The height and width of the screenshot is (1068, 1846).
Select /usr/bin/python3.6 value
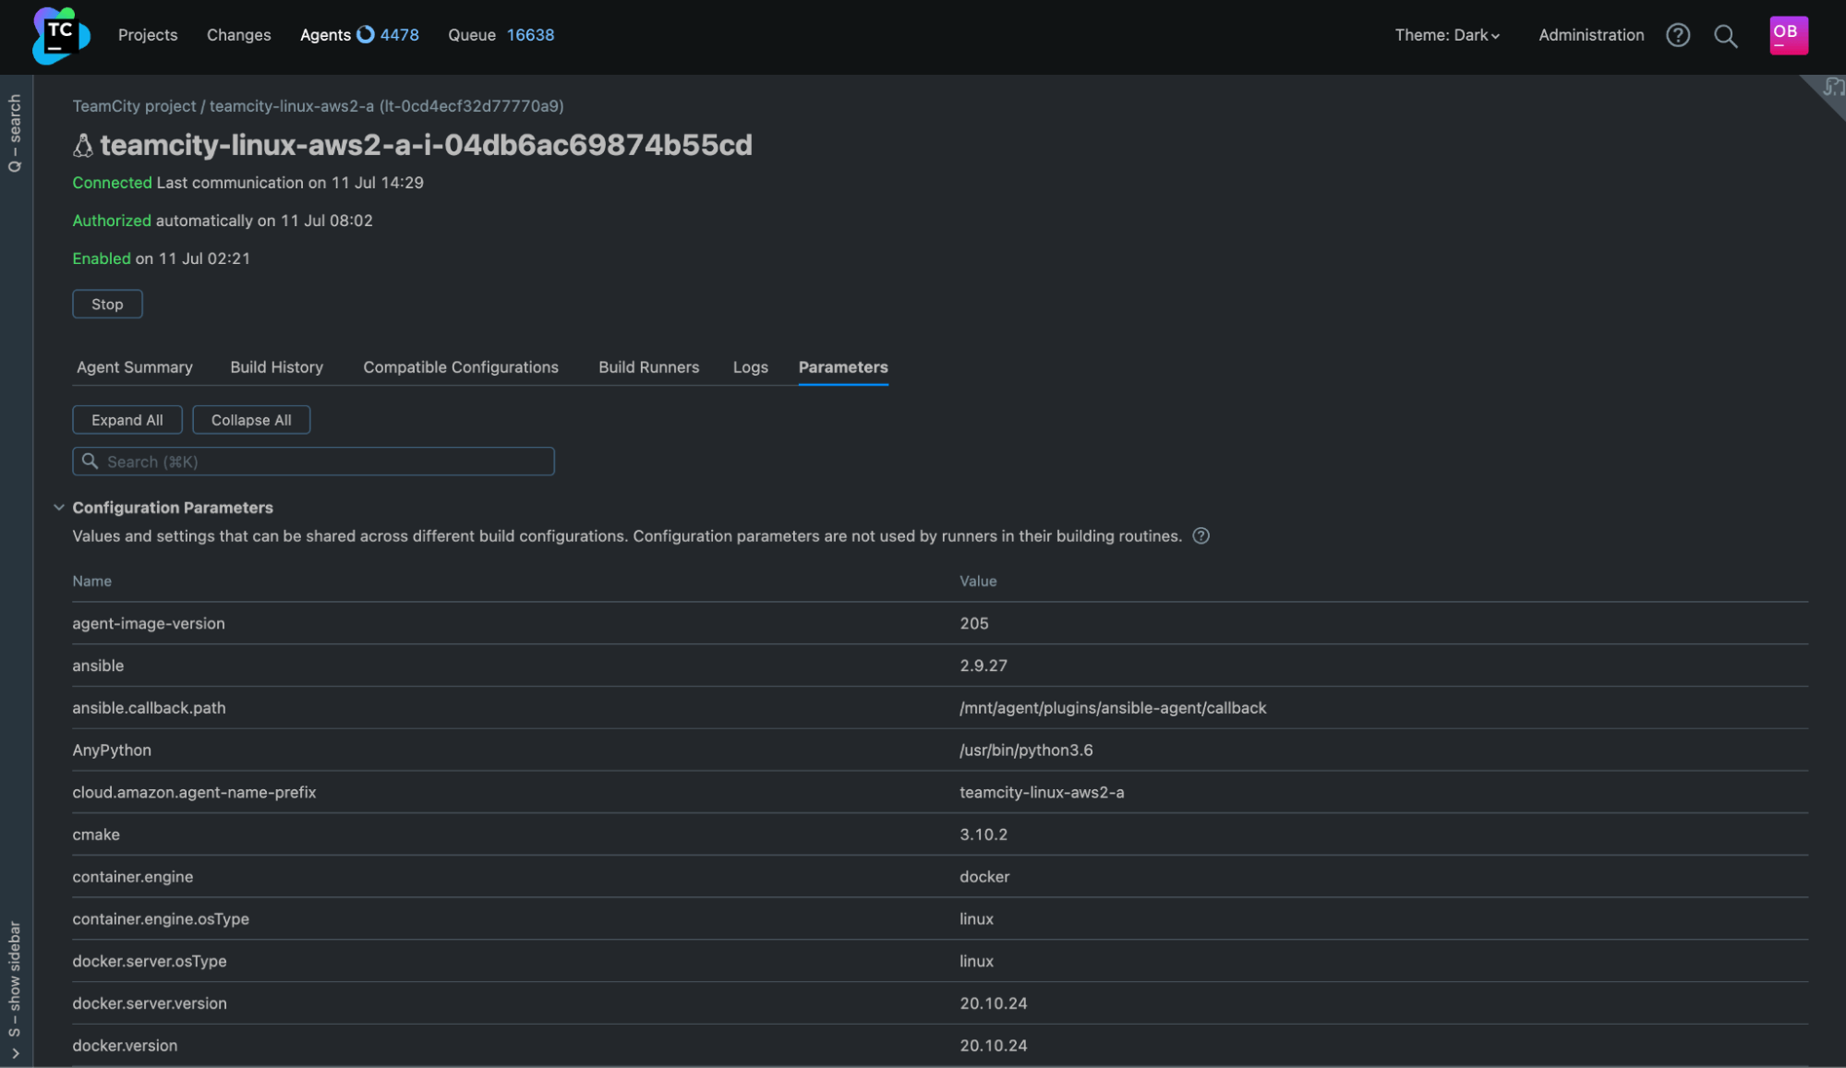tap(1026, 750)
